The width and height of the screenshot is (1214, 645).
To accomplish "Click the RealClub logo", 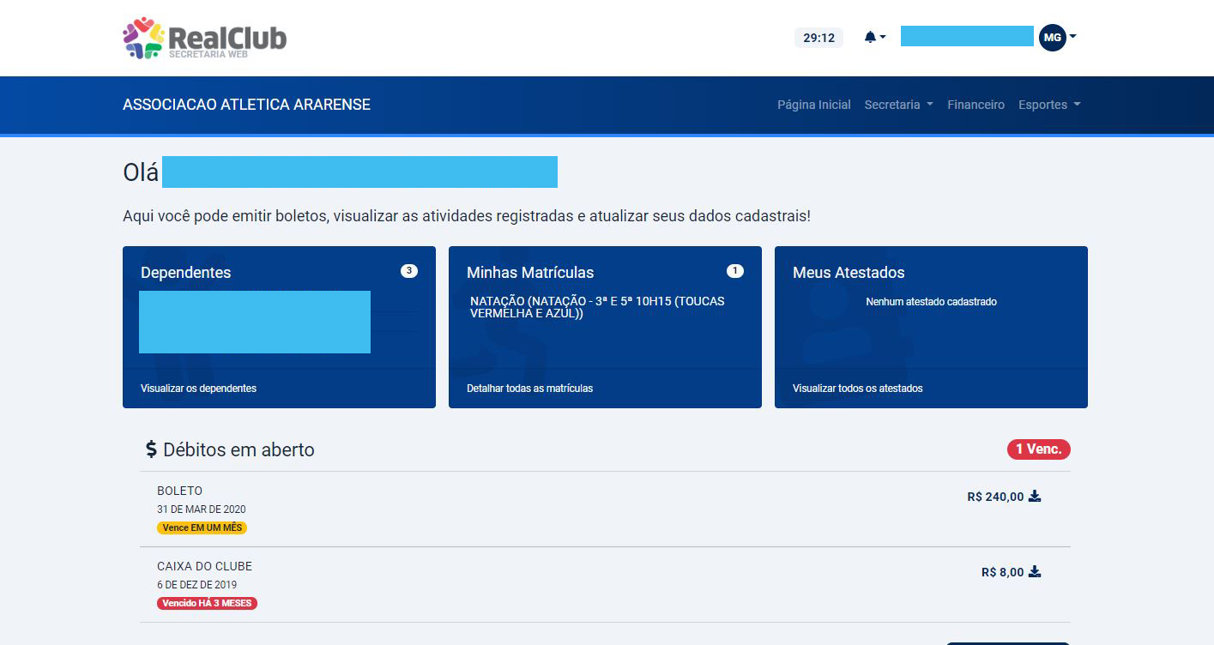I will tap(204, 39).
